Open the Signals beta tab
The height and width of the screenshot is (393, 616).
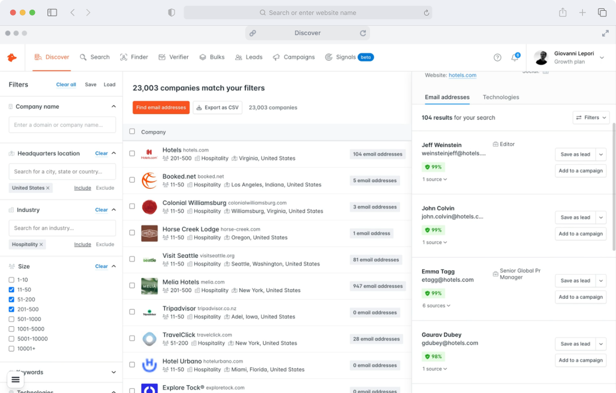[350, 57]
